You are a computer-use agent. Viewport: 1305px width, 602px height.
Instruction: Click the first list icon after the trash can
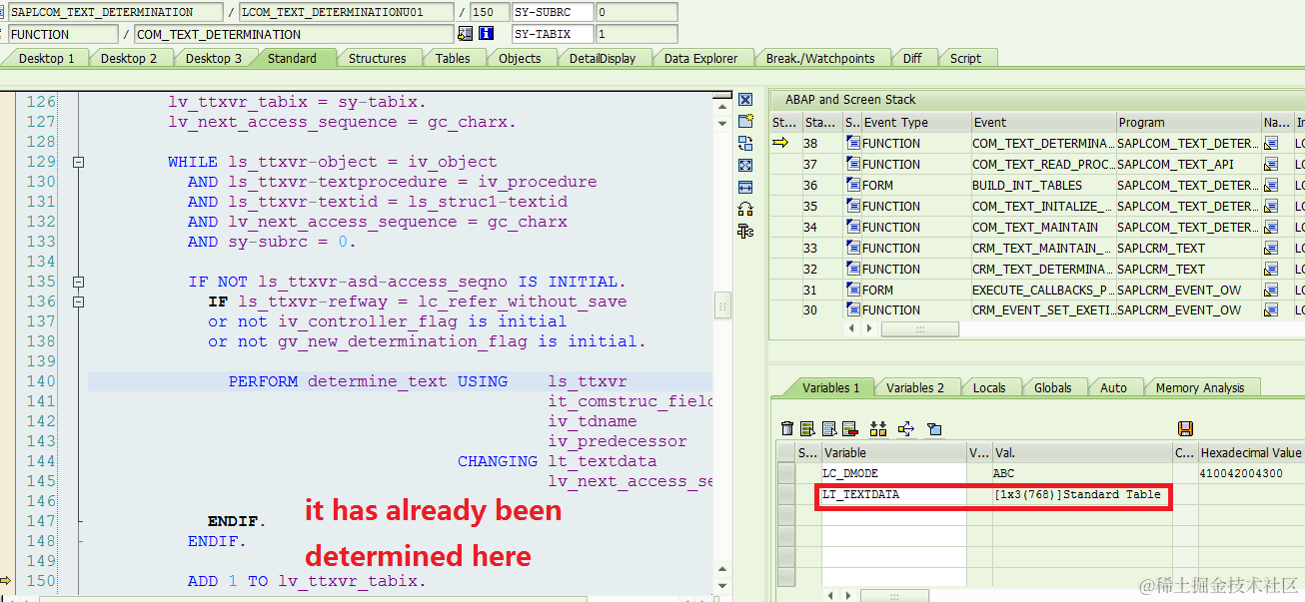coord(808,428)
